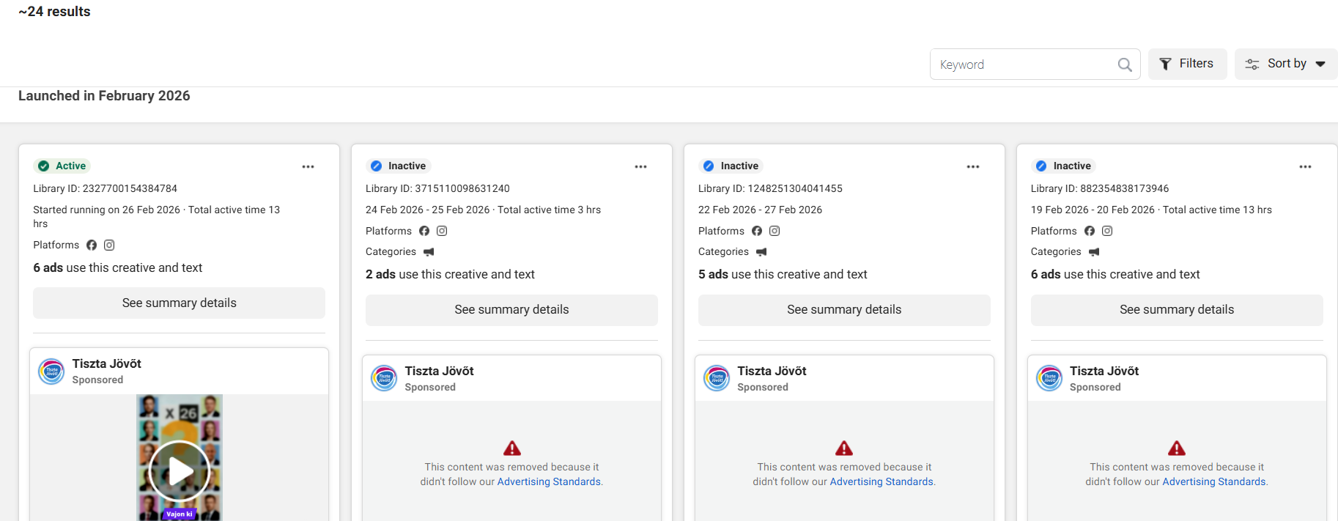Viewport: 1338px width, 521px height.
Task: Click Facebook platform icon on the active ad
Action: click(x=92, y=245)
